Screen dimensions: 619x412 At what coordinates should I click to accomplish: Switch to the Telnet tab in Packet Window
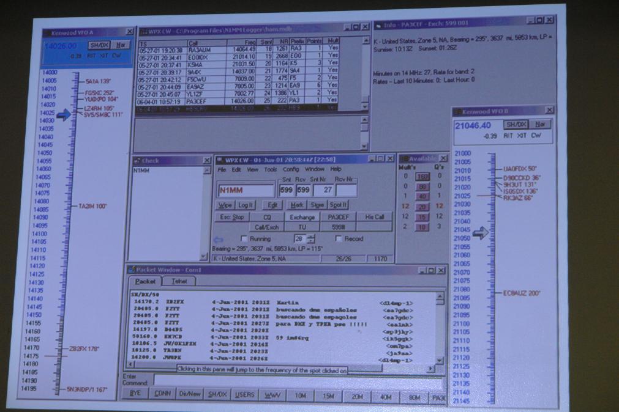coord(179,281)
